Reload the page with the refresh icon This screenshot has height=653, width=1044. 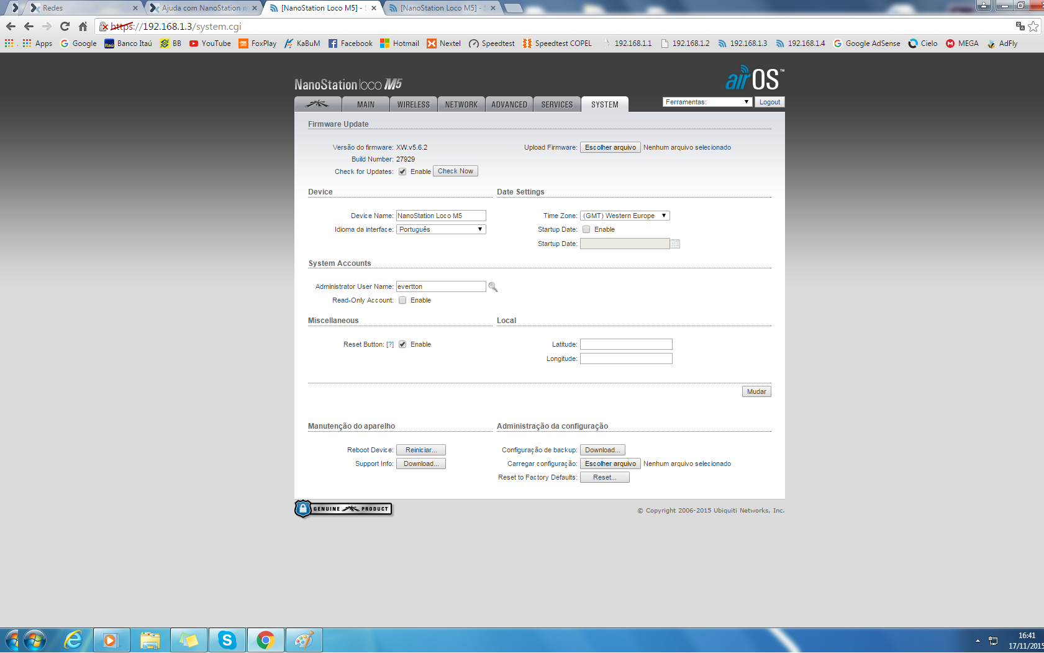tap(65, 26)
